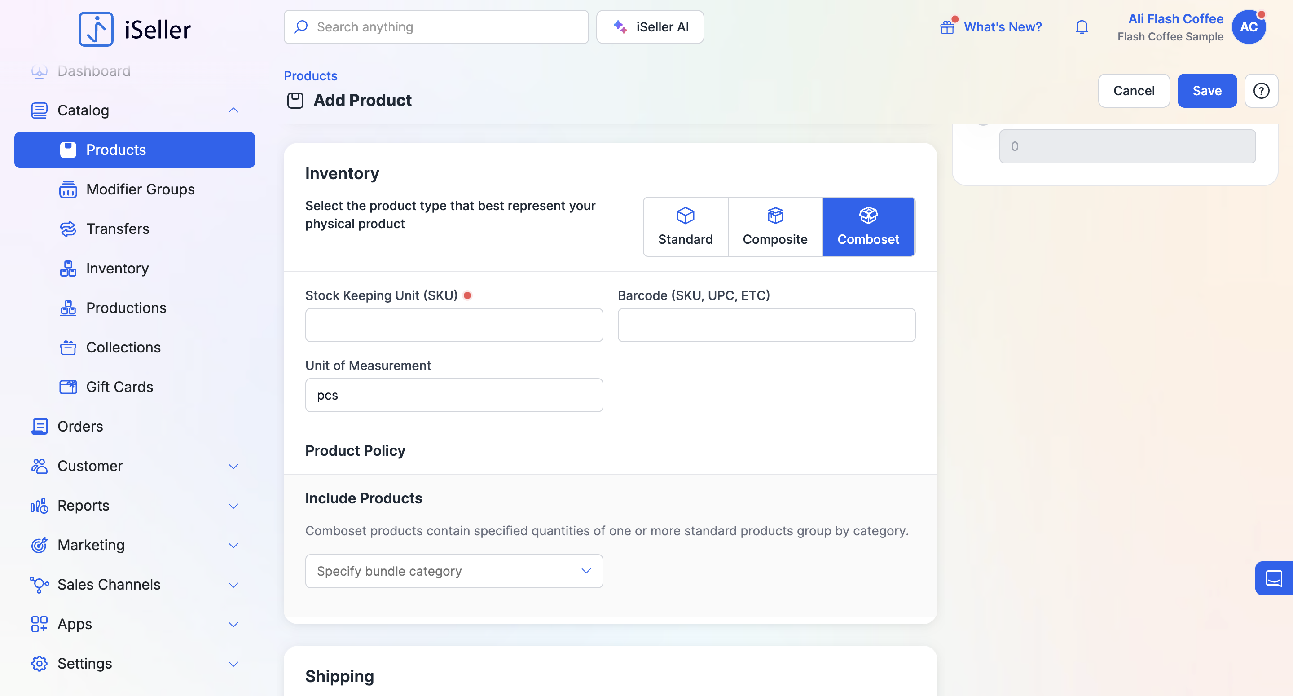Focus the Search anything box
The image size is (1293, 696).
pos(435,27)
